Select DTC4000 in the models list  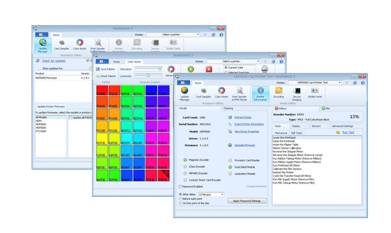coord(41,131)
